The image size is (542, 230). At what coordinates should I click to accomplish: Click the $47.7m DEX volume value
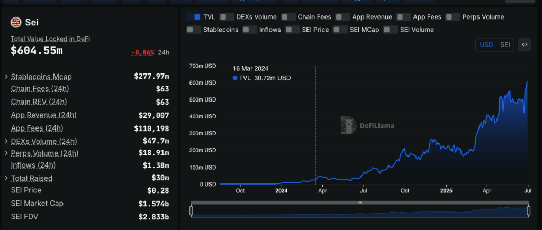pyautogui.click(x=156, y=141)
